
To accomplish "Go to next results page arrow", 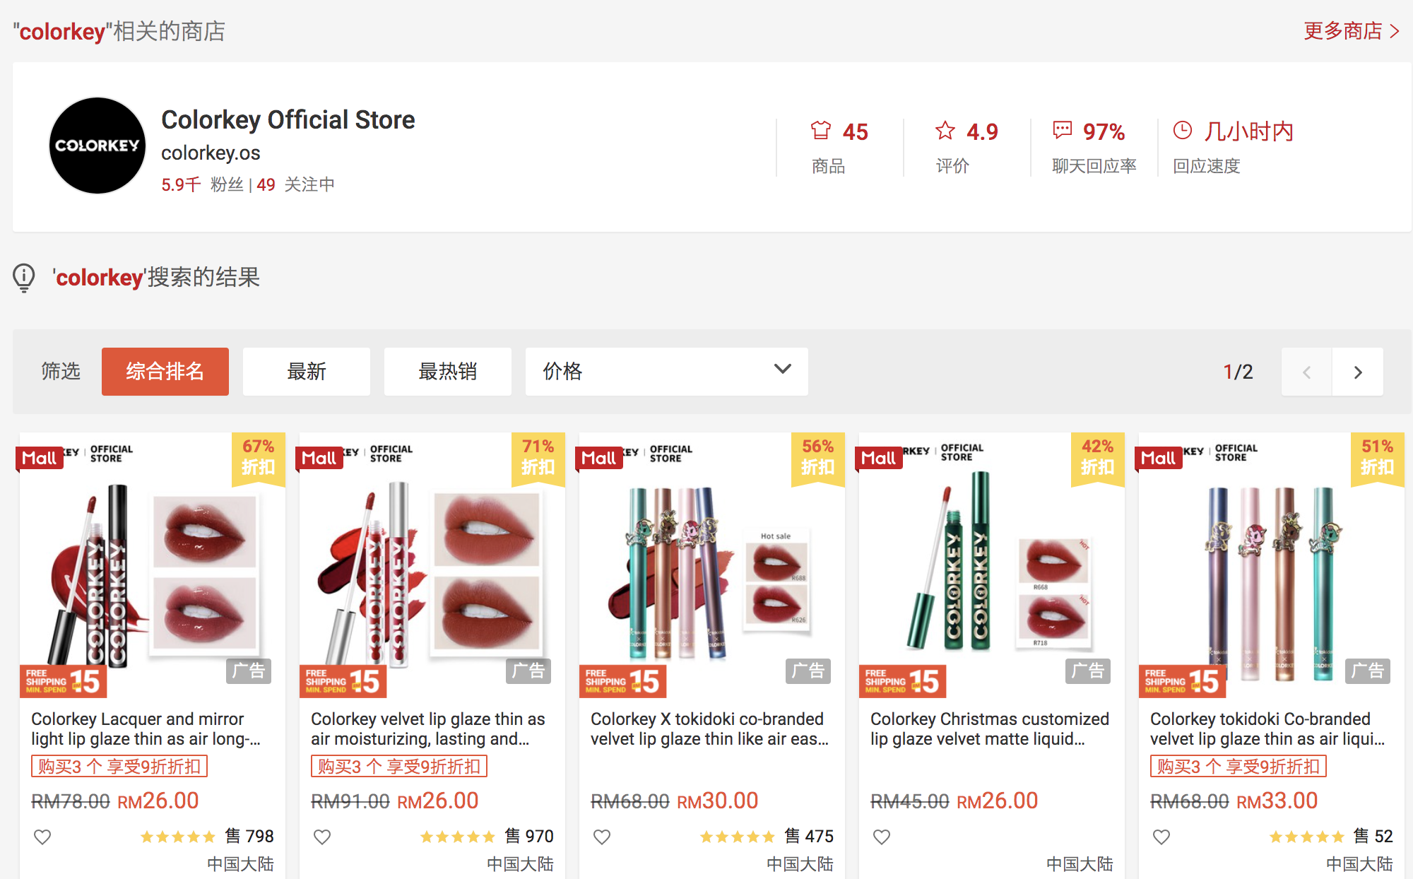I will tap(1357, 372).
